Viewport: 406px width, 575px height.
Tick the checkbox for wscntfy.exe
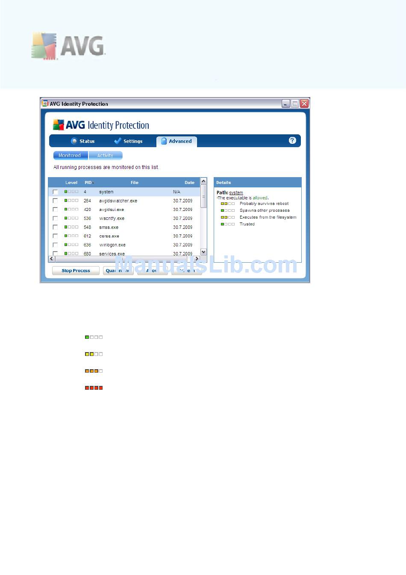point(55,219)
